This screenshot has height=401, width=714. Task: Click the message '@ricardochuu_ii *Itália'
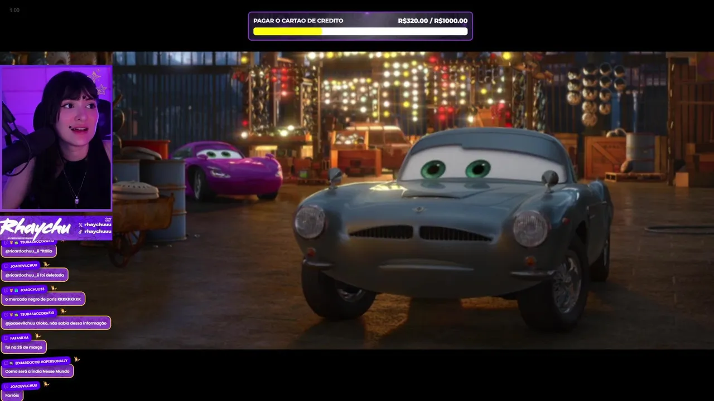point(28,251)
